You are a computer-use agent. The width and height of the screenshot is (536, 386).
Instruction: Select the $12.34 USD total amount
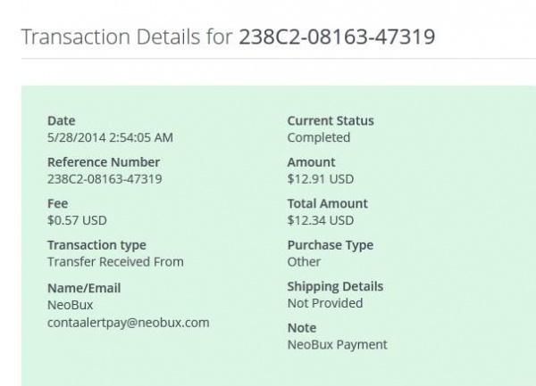320,220
